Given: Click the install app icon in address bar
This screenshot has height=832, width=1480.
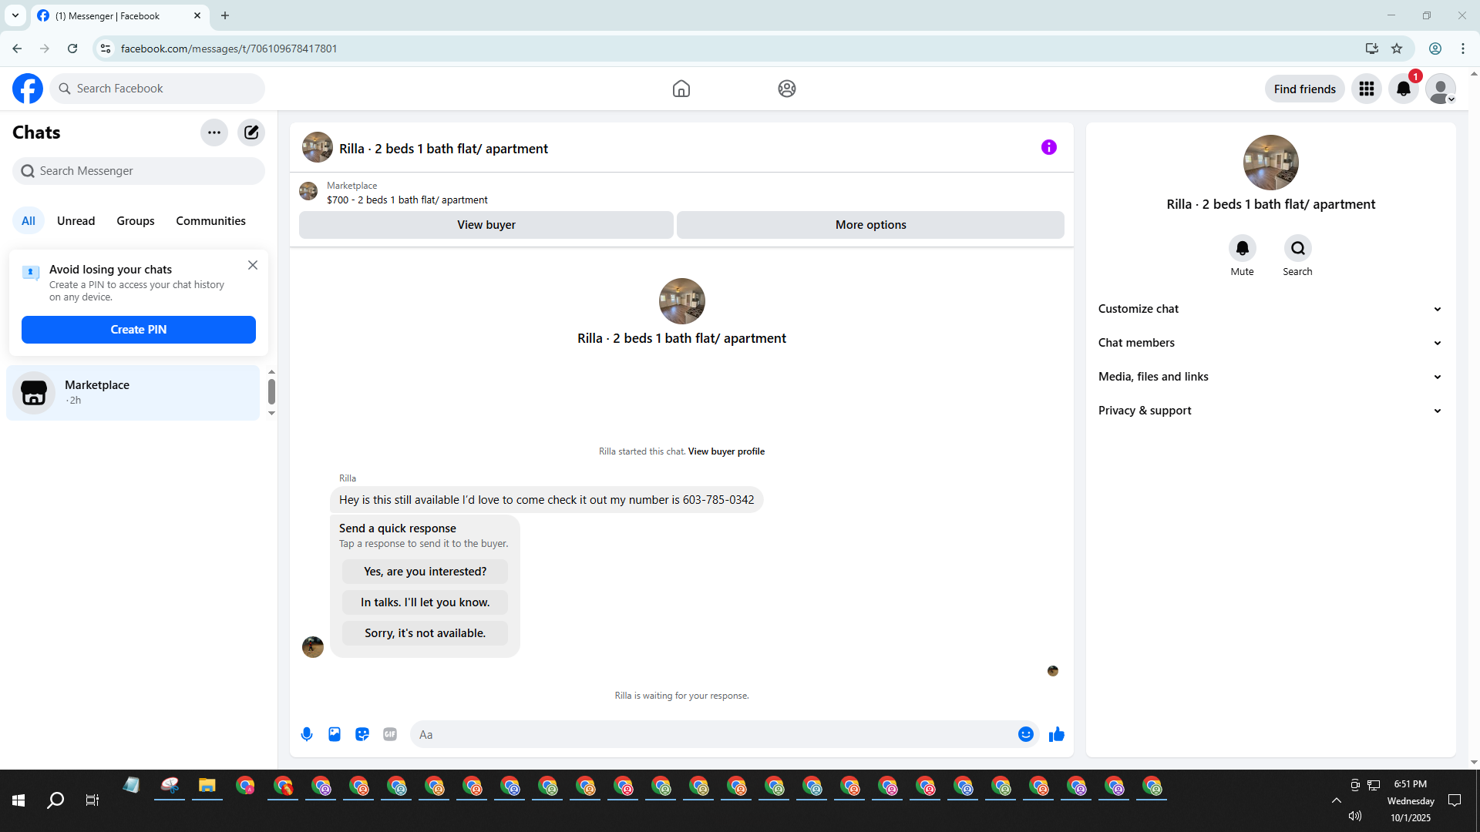Looking at the screenshot, I should pos(1372,49).
